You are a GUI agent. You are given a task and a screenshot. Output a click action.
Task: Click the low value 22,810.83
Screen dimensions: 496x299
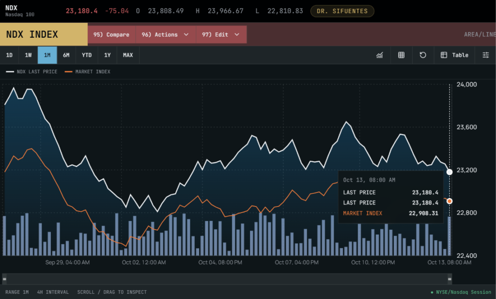(x=285, y=11)
